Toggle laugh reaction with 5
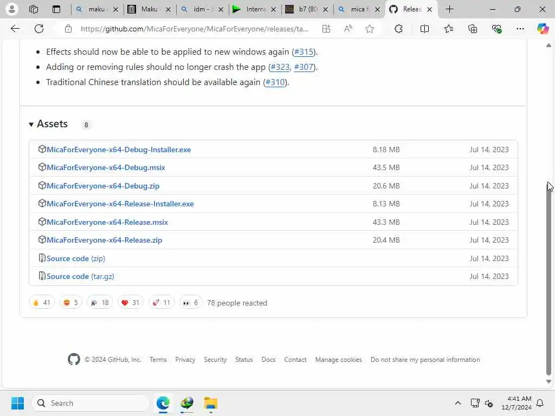This screenshot has width=555, height=416. click(x=71, y=302)
